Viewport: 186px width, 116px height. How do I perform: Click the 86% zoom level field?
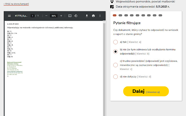[x=54, y=16]
